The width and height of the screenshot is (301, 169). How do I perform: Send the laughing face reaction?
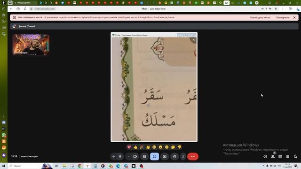coord(154,147)
